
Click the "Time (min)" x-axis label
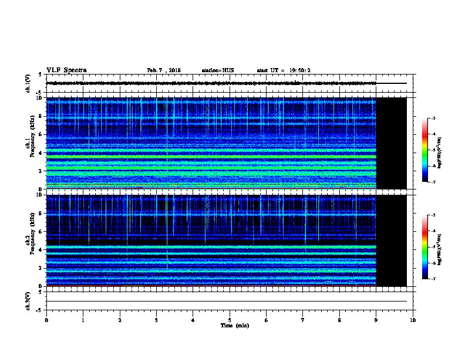pyautogui.click(x=235, y=326)
